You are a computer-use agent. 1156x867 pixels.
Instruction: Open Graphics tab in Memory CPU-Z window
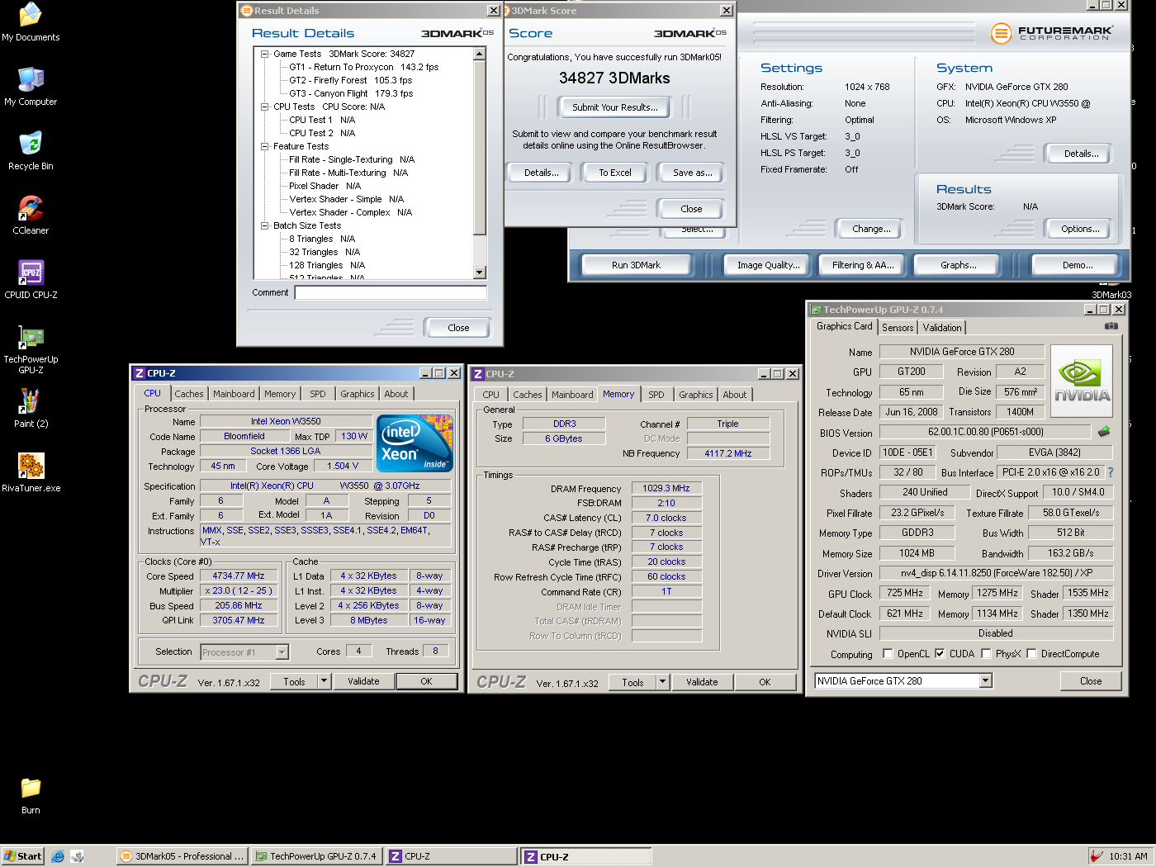coord(696,395)
